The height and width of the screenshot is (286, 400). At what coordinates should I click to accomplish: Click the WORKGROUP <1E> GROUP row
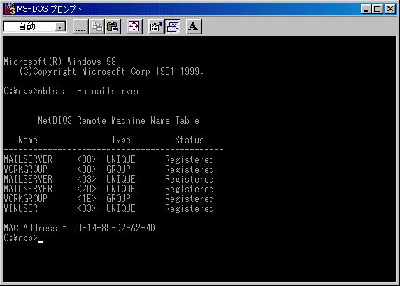click(x=108, y=199)
